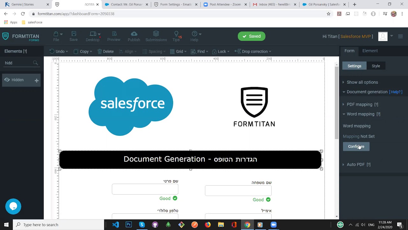
Task: Open the user profile avatar
Action: [383, 36]
